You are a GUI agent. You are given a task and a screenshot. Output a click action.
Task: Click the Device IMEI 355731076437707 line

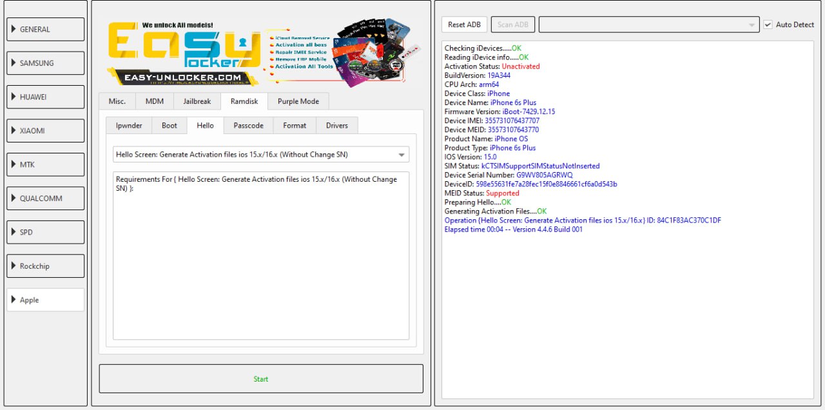[x=492, y=121]
